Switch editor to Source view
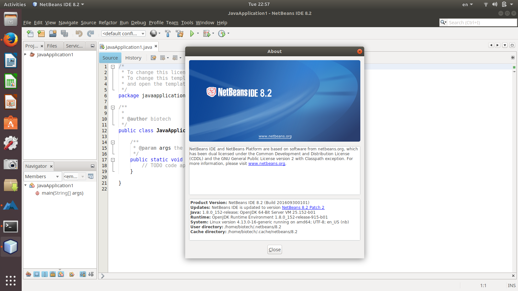 pos(110,58)
